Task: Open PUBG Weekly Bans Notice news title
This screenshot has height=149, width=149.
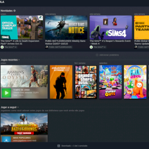Action: coord(65,42)
